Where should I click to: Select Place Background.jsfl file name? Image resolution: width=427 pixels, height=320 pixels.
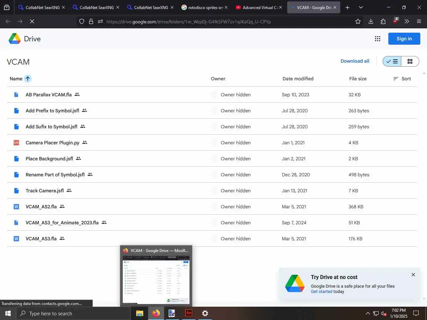coord(49,159)
